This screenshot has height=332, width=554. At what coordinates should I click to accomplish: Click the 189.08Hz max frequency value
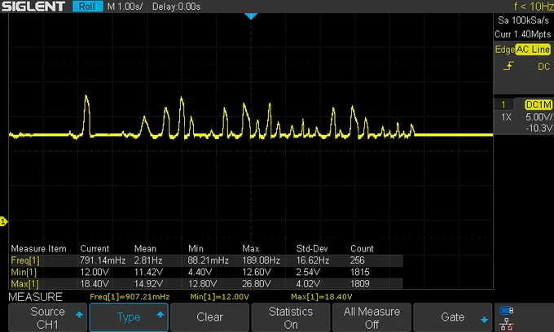261,260
